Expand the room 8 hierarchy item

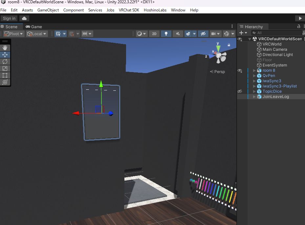coord(254,70)
